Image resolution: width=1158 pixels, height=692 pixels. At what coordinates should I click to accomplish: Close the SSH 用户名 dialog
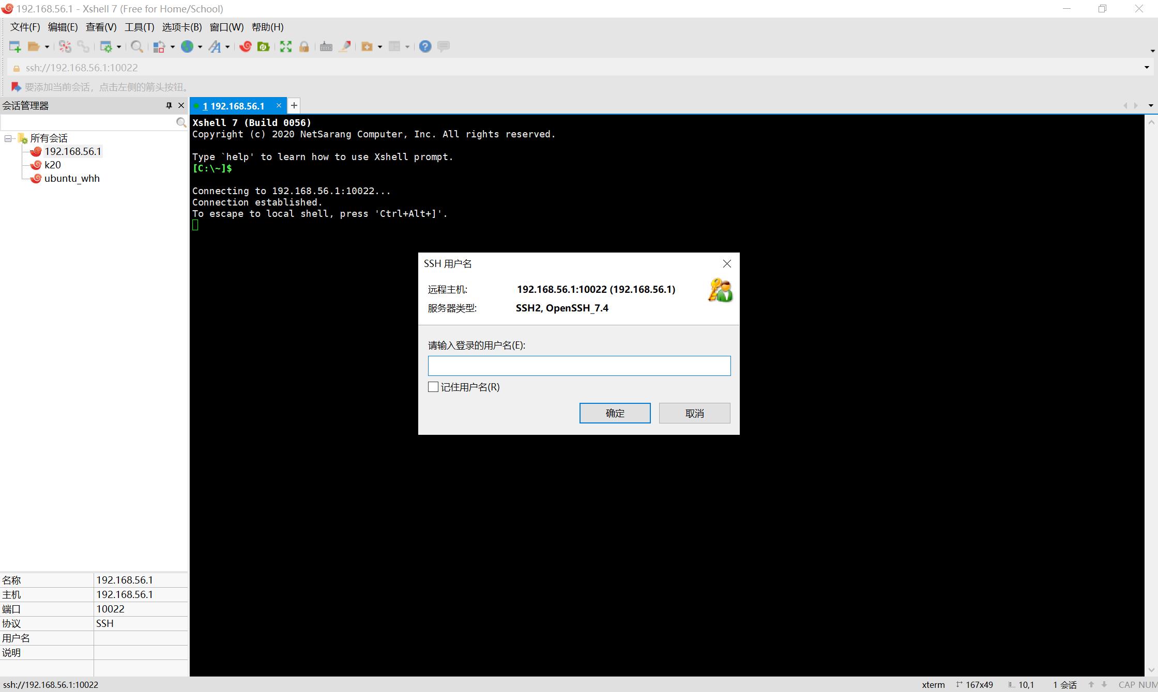click(x=727, y=264)
